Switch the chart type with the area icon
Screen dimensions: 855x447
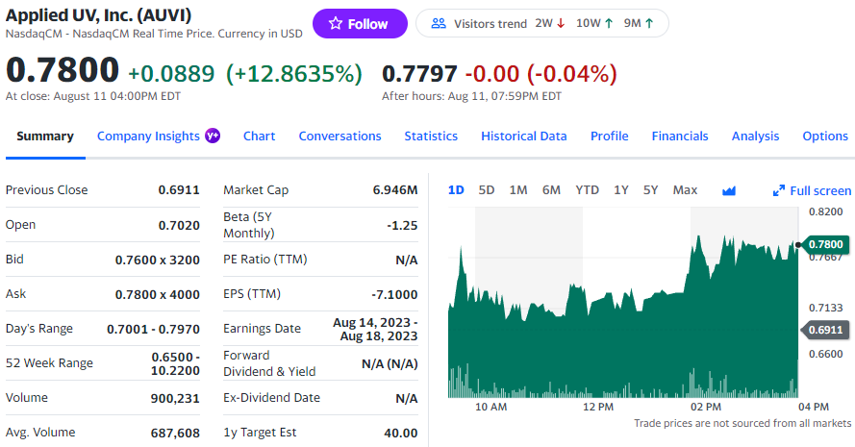pyautogui.click(x=728, y=190)
